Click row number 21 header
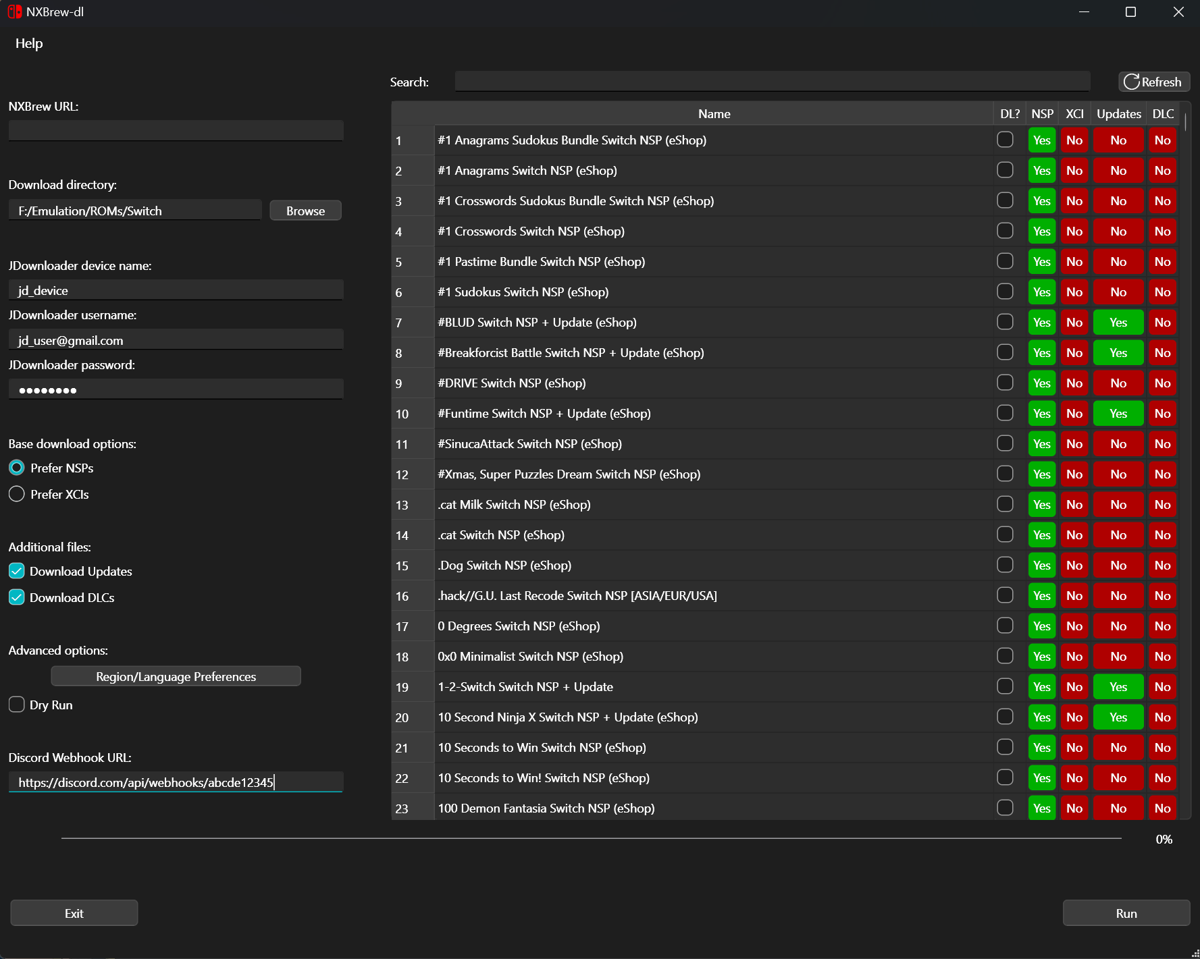 click(x=413, y=748)
